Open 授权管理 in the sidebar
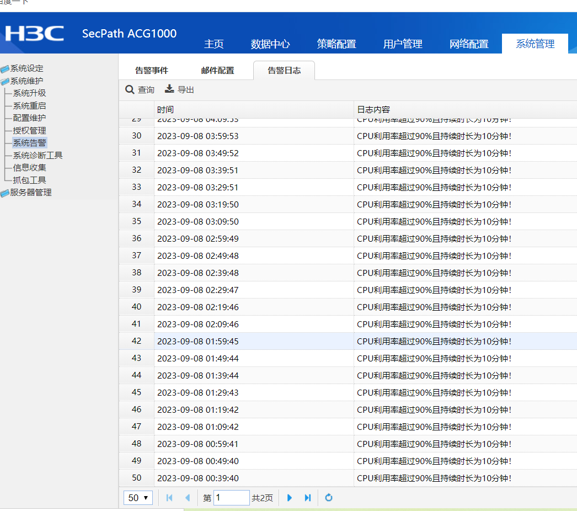 29,130
